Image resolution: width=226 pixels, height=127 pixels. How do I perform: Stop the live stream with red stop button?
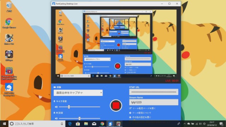coord(116,105)
